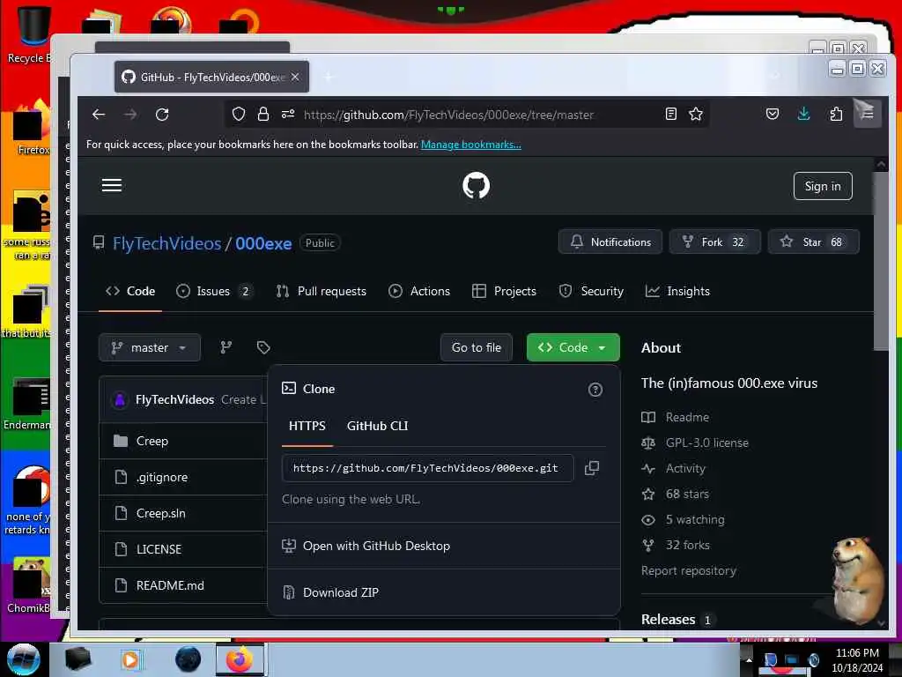Click the Readme link in About
The height and width of the screenshot is (677, 902).
click(687, 417)
